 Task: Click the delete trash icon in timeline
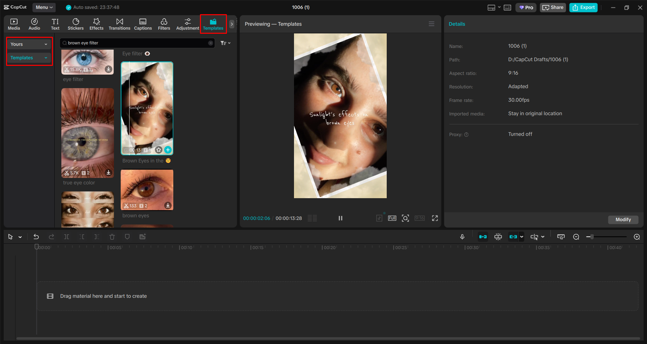pyautogui.click(x=112, y=237)
